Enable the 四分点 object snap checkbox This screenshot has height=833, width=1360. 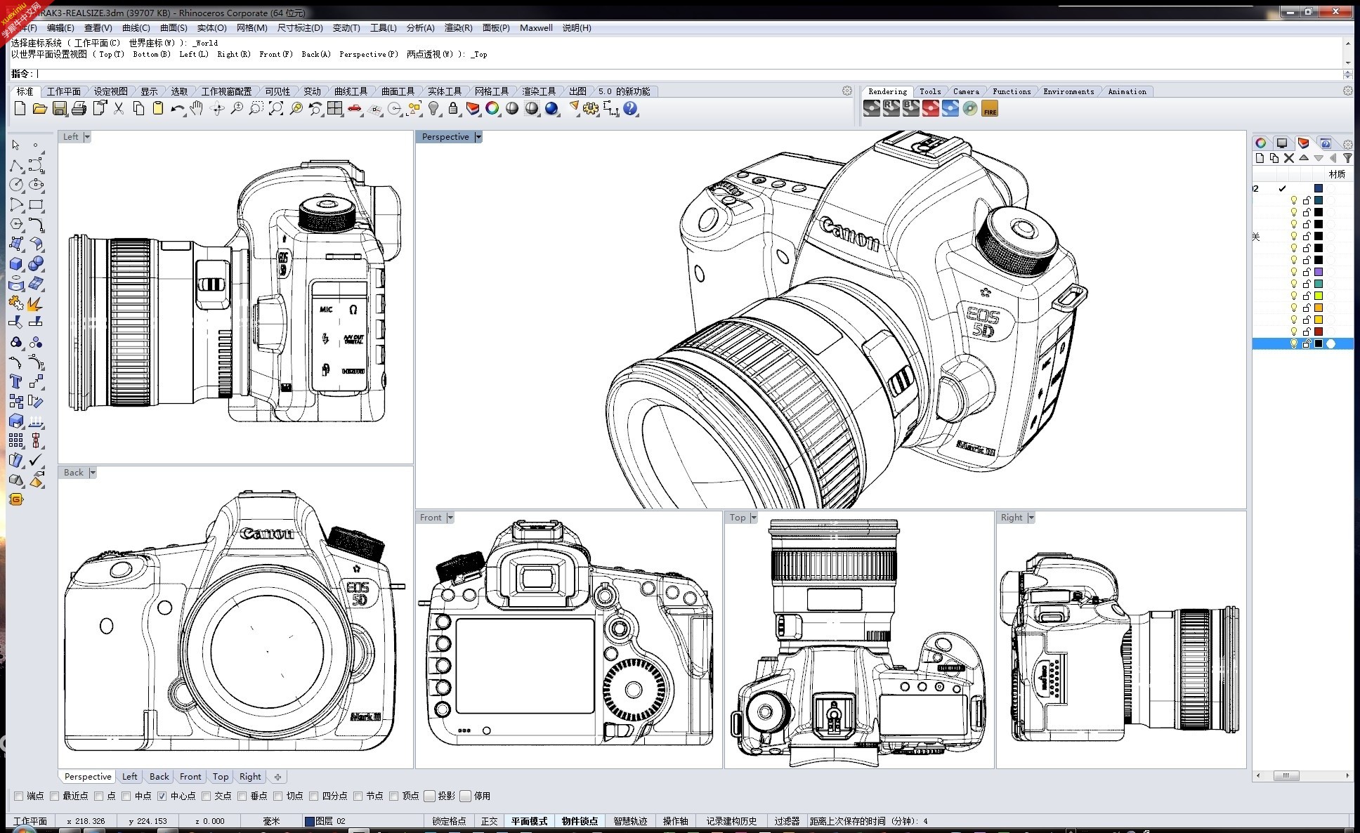coord(314,796)
